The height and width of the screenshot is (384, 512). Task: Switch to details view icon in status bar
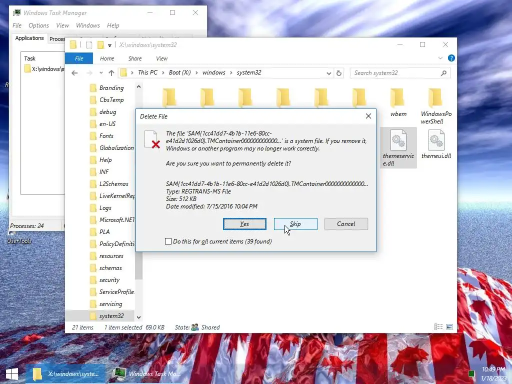tap(438, 327)
